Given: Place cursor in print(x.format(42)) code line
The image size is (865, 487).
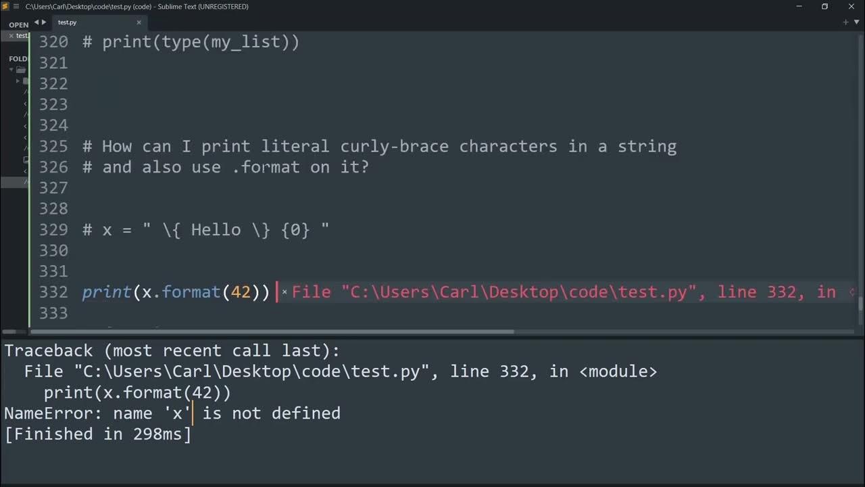Looking at the screenshot, I should coord(176,292).
